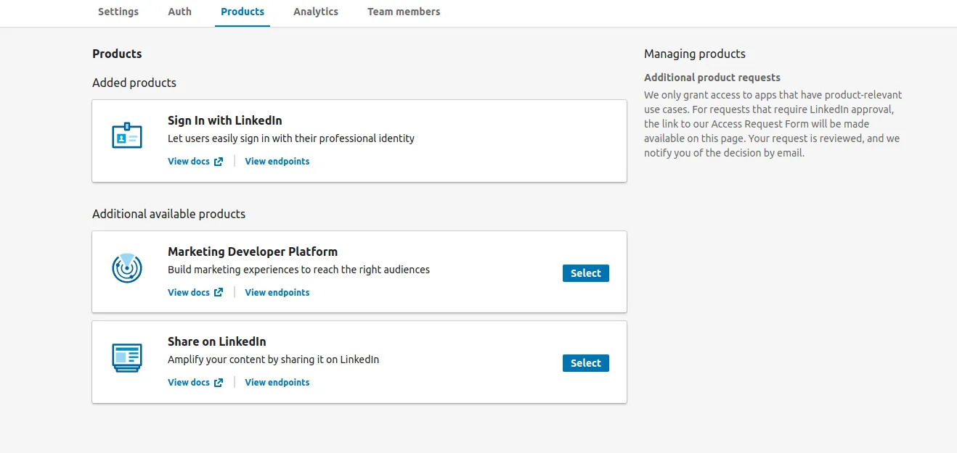View endpoints for Marketing Developer Platform

(277, 293)
